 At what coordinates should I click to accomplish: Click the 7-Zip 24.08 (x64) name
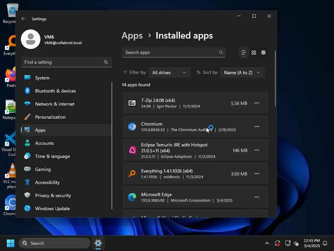coord(158,100)
